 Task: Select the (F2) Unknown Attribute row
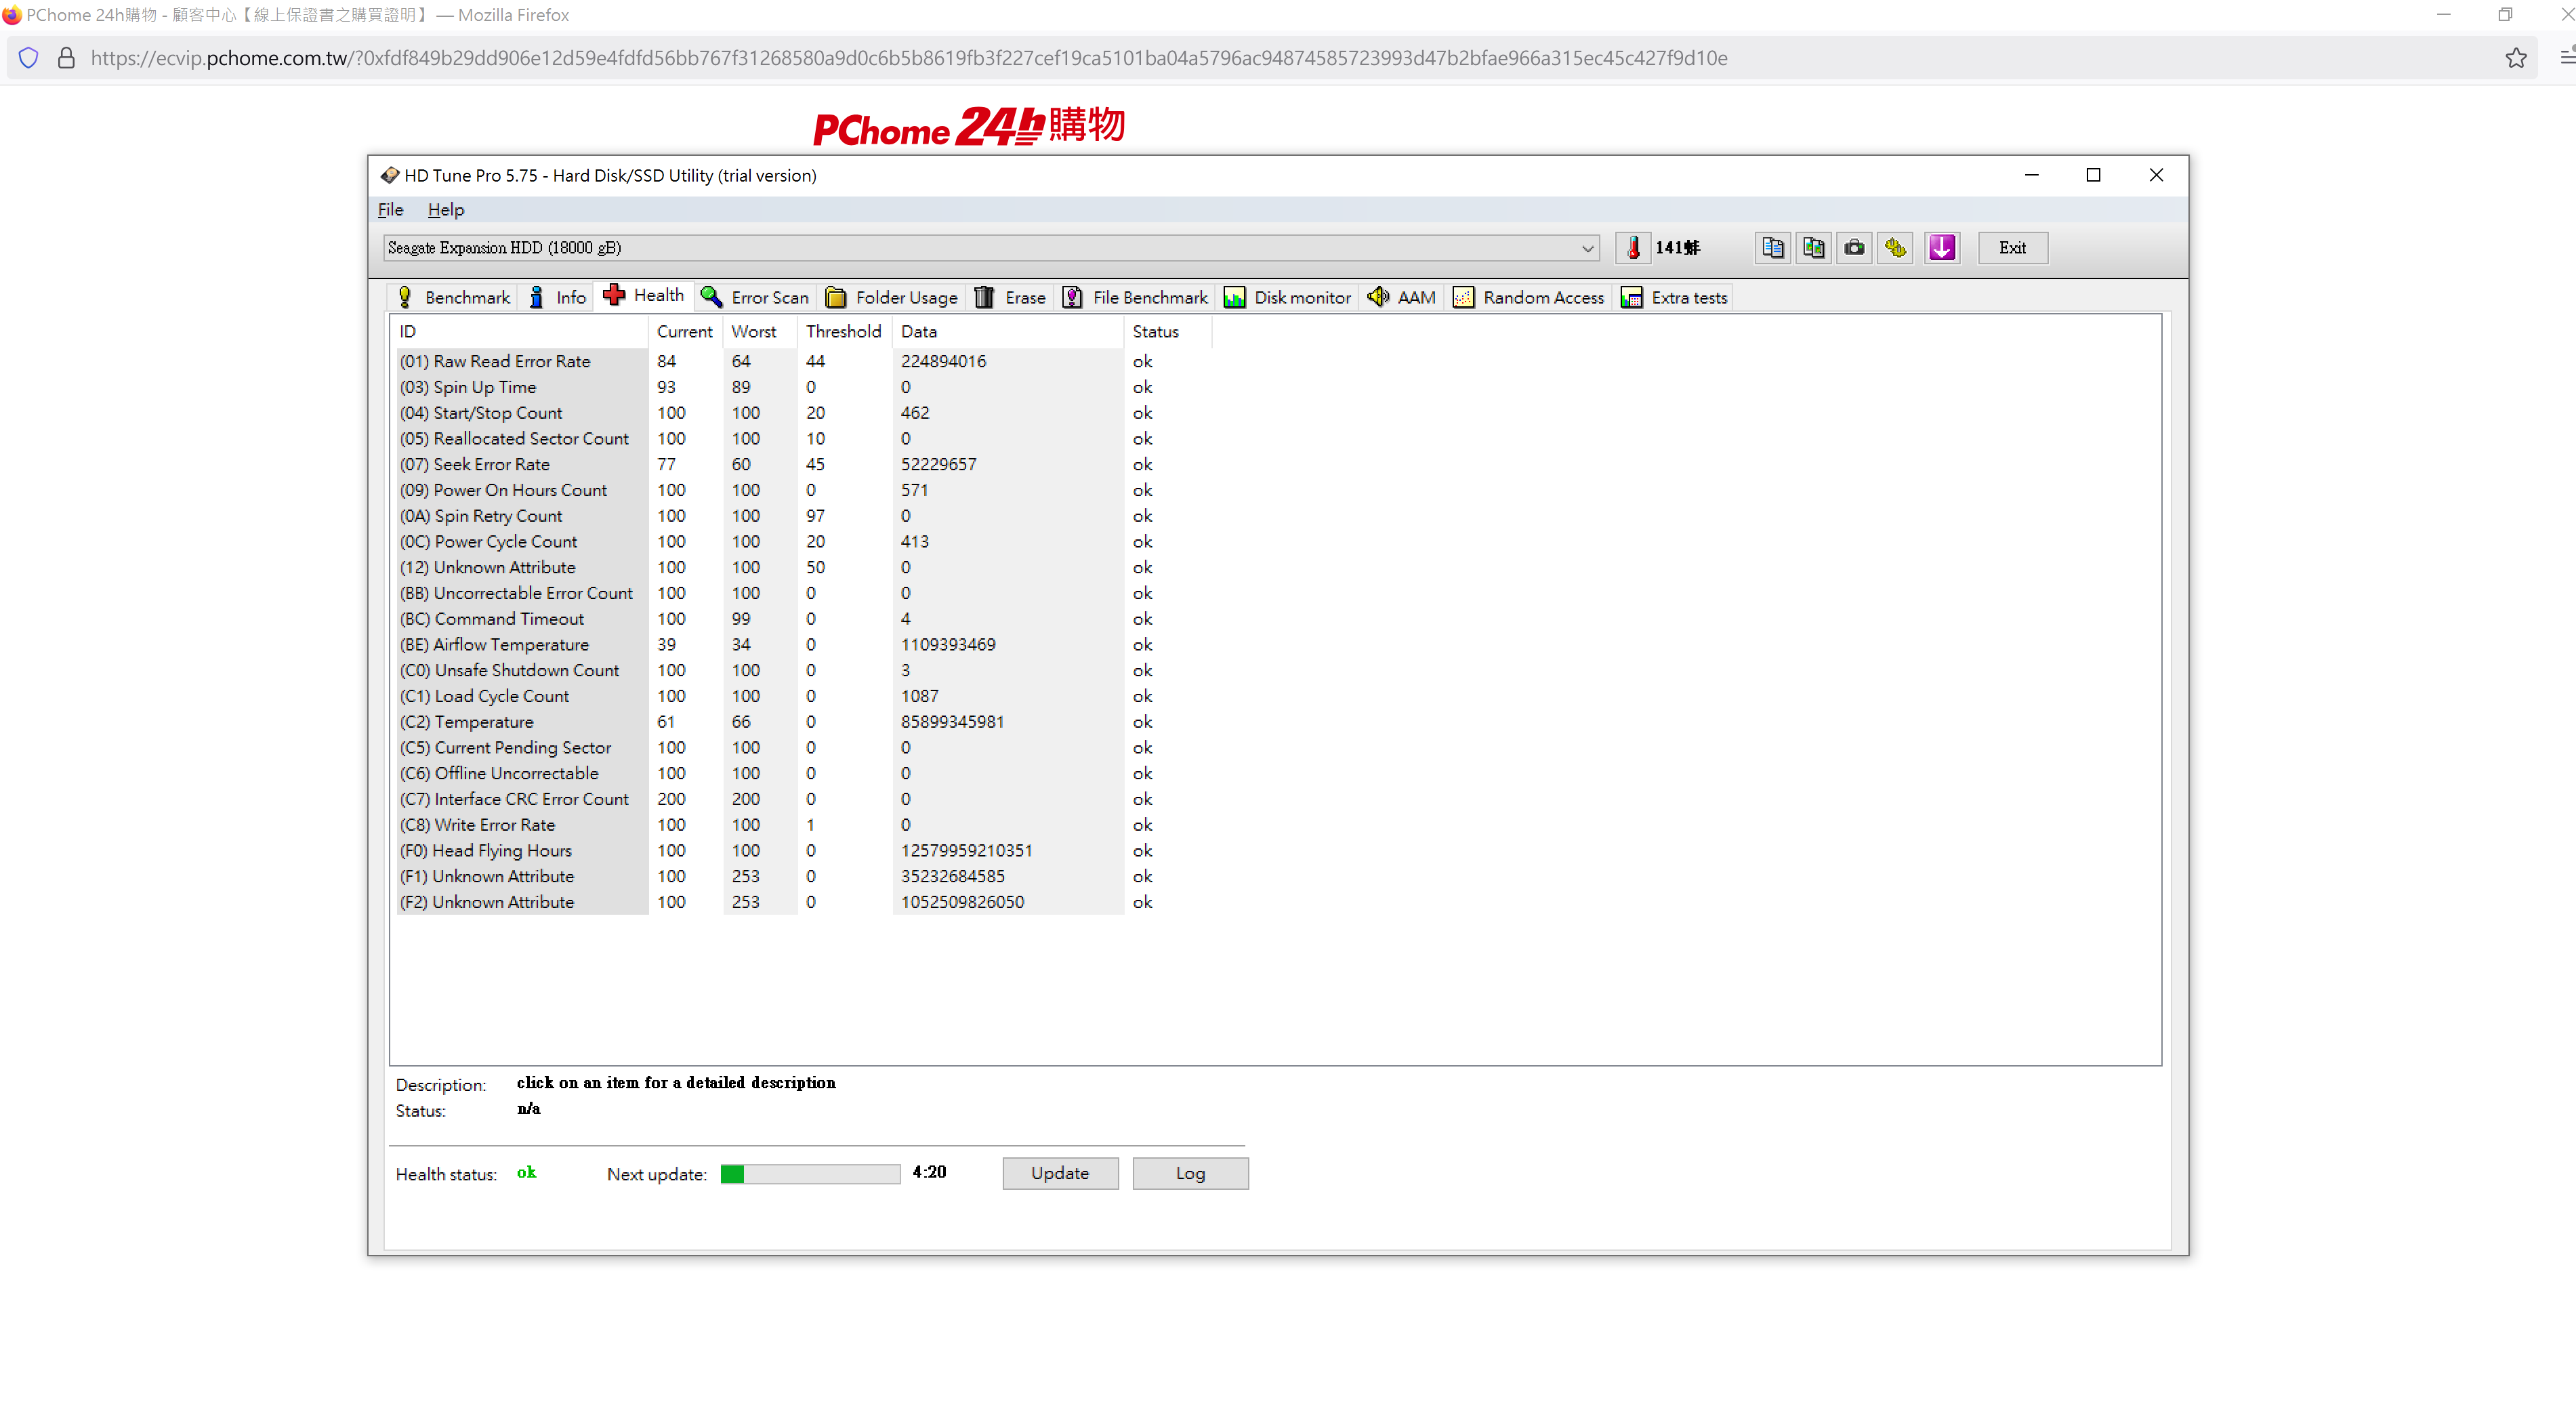tap(805, 902)
